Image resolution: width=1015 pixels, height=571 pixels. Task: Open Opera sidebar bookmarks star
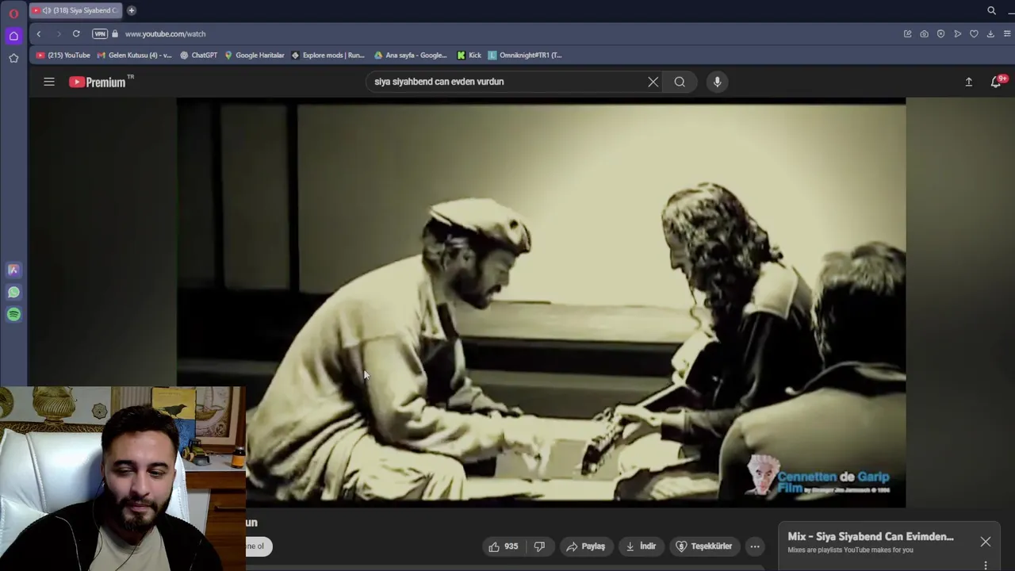coord(13,58)
